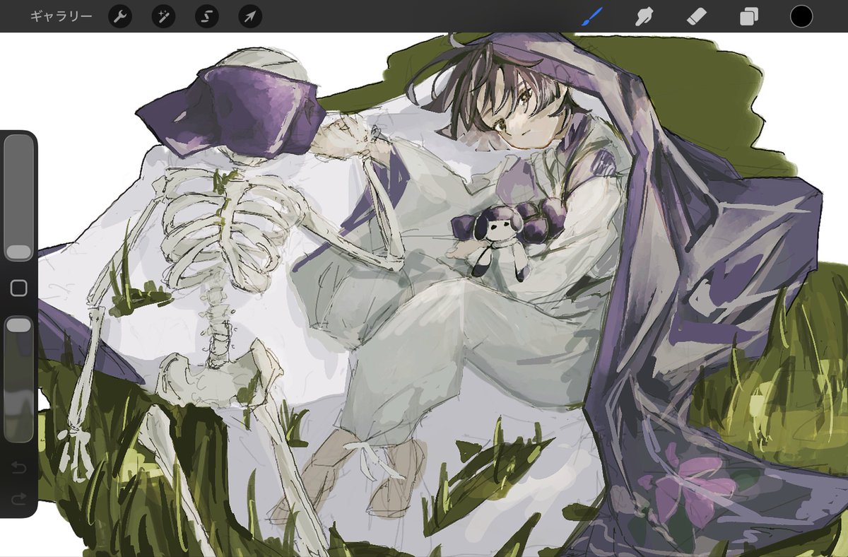
Task: Select the Smudge tool
Action: click(643, 16)
